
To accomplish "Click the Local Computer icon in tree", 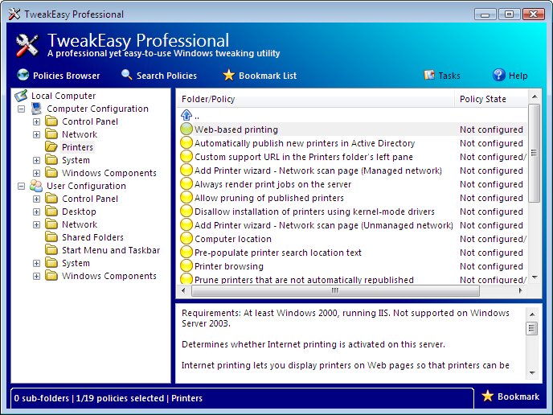I will [21, 96].
